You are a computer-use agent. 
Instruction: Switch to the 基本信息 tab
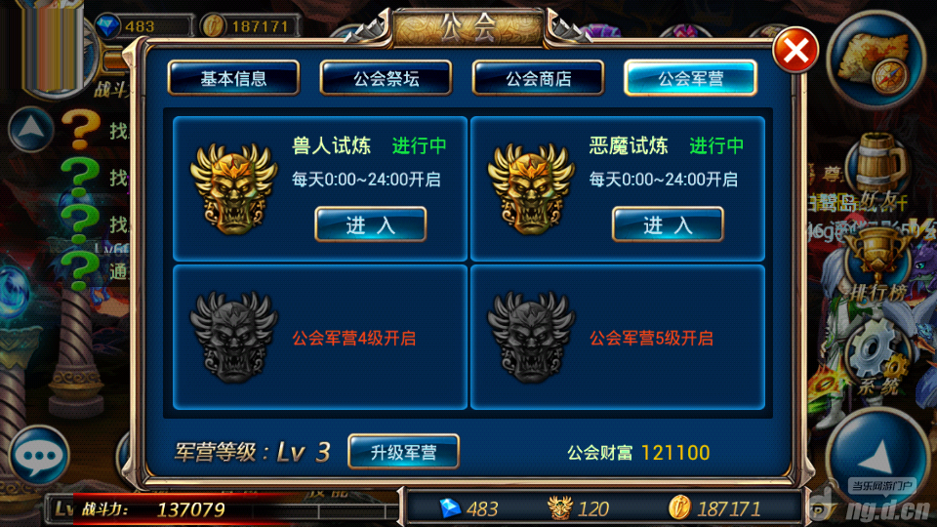(233, 78)
